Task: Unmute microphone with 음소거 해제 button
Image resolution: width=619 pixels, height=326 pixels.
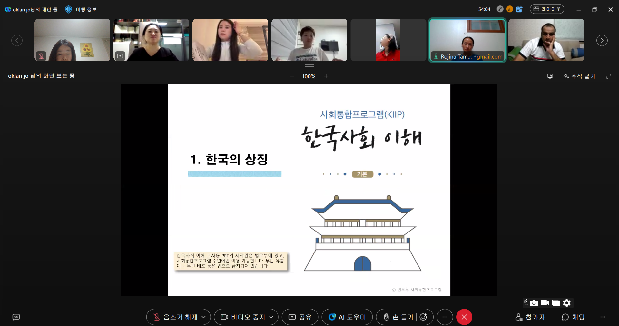Action: [176, 317]
